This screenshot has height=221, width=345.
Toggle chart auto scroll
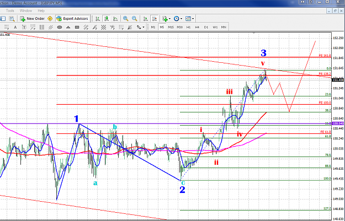(x=145, y=19)
